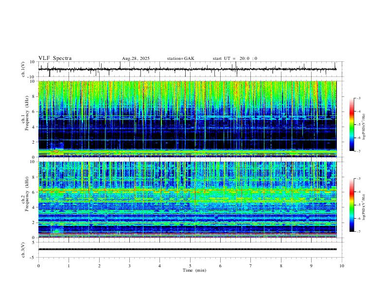The height and width of the screenshot is (298, 385).
Task: Click the "9" tick on the time axis
Action: 311,266
